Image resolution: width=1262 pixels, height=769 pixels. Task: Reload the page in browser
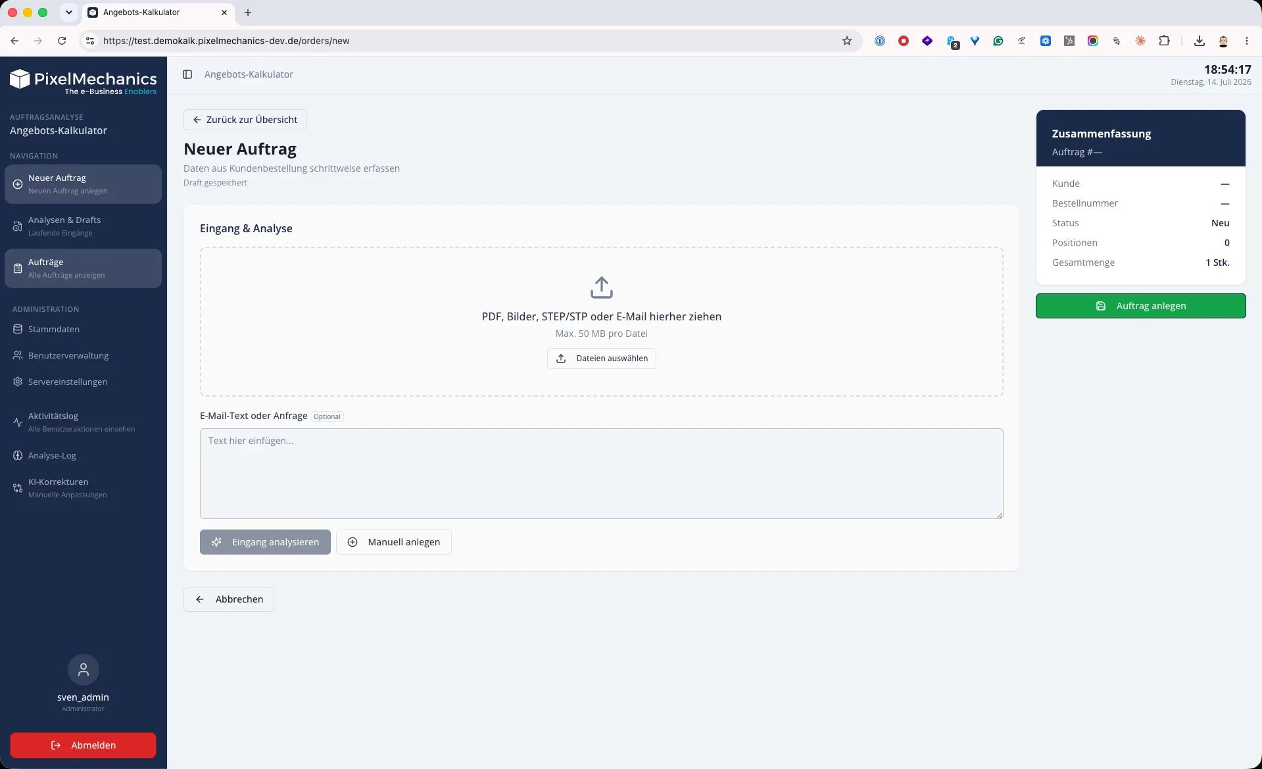click(62, 41)
